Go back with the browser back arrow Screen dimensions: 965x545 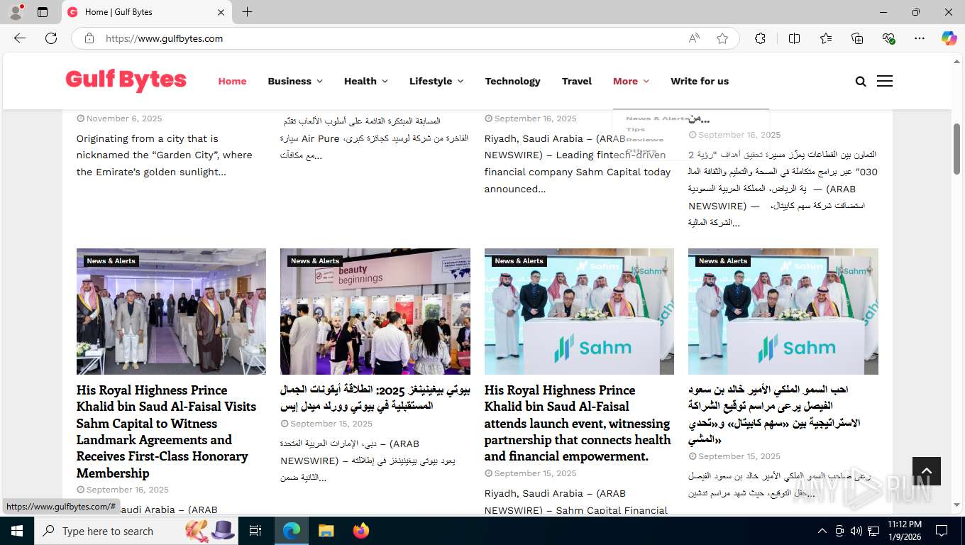click(20, 38)
